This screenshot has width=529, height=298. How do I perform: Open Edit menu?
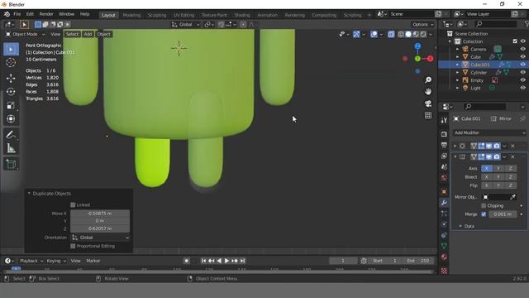point(30,14)
